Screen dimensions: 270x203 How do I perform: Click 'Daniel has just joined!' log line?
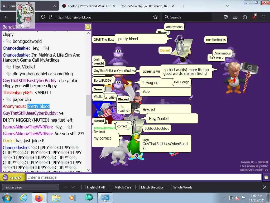tap(23, 141)
